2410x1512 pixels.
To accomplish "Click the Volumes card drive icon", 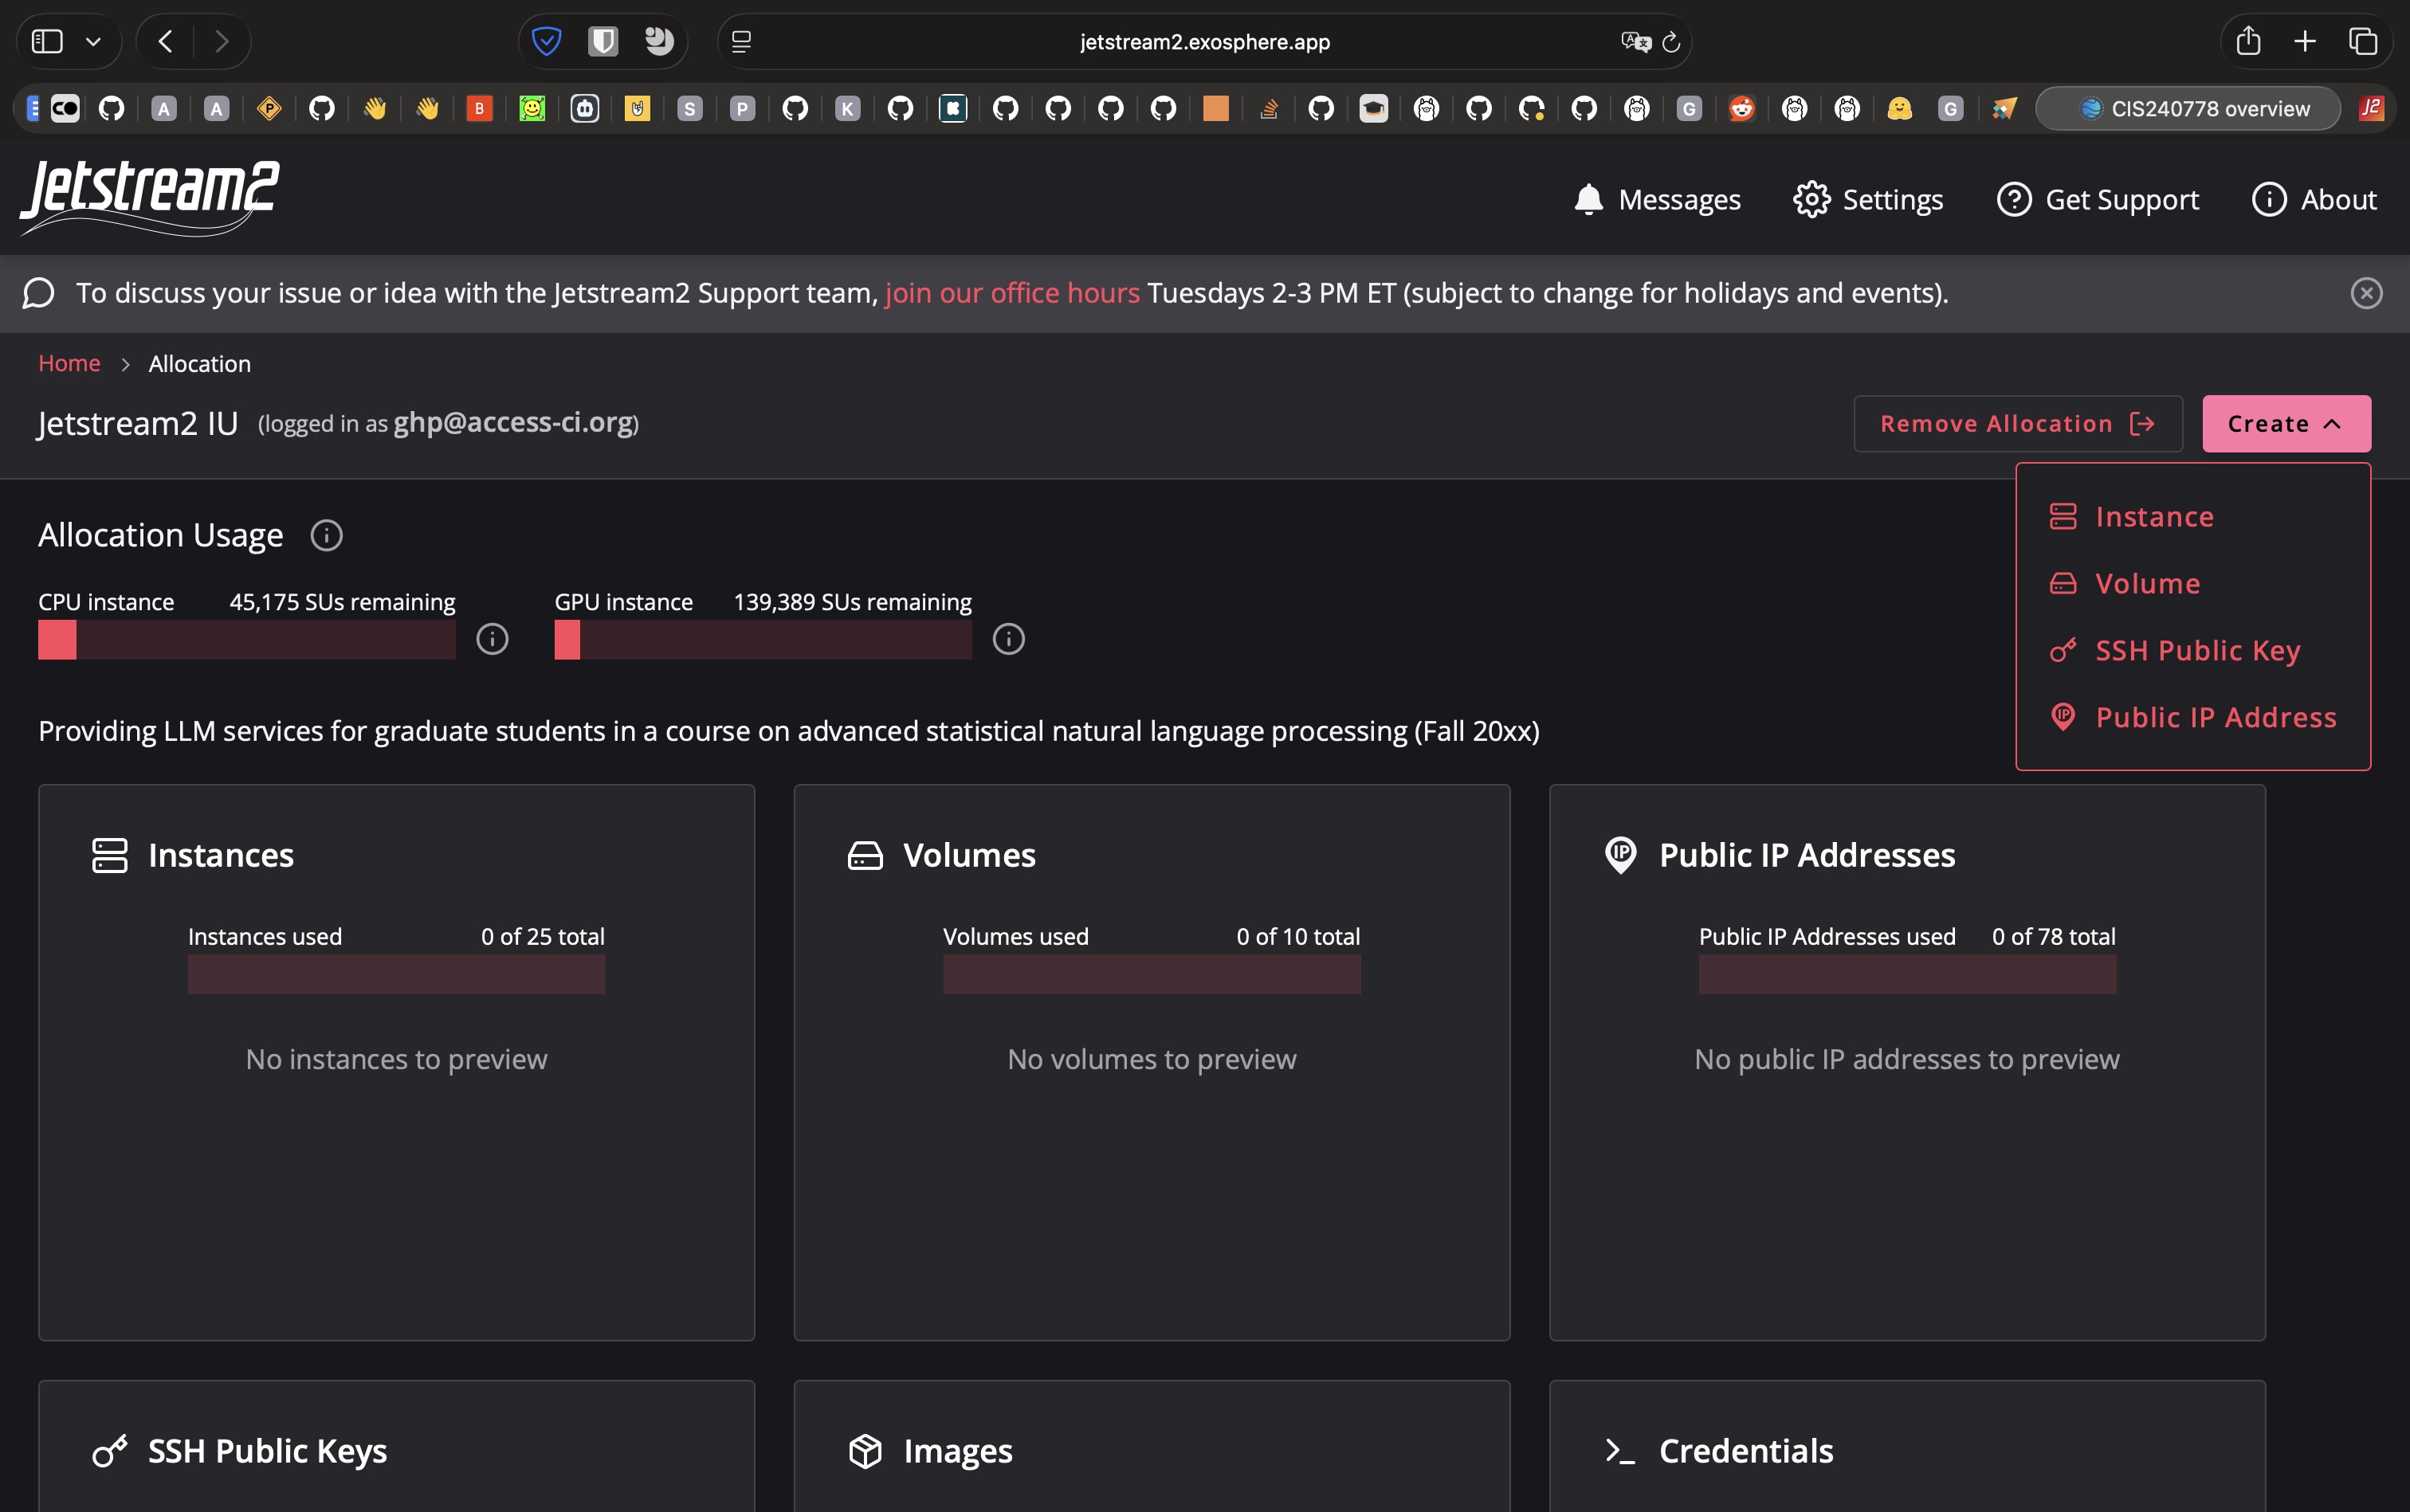I will click(x=865, y=855).
